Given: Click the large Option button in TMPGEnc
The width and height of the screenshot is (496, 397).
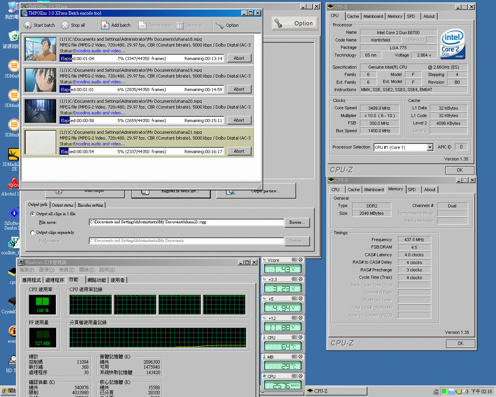Looking at the screenshot, I should tap(294, 23).
